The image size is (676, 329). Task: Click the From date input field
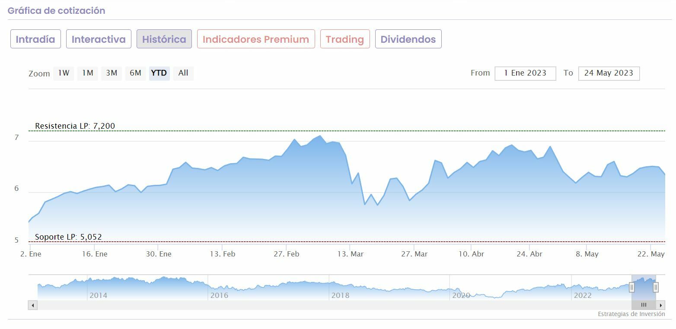pyautogui.click(x=525, y=73)
